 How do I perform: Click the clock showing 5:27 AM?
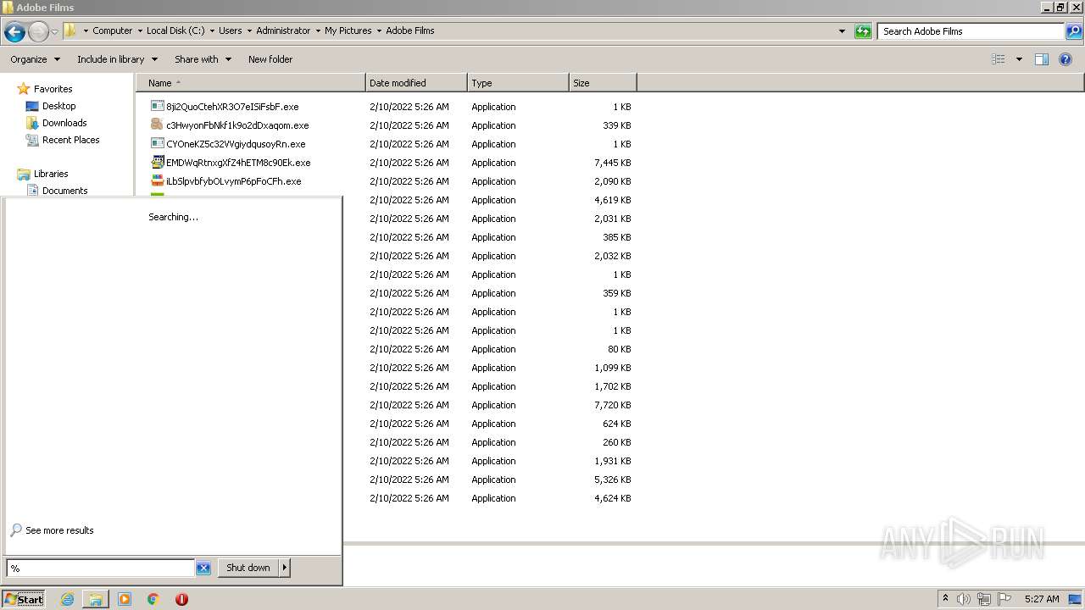click(x=1041, y=599)
